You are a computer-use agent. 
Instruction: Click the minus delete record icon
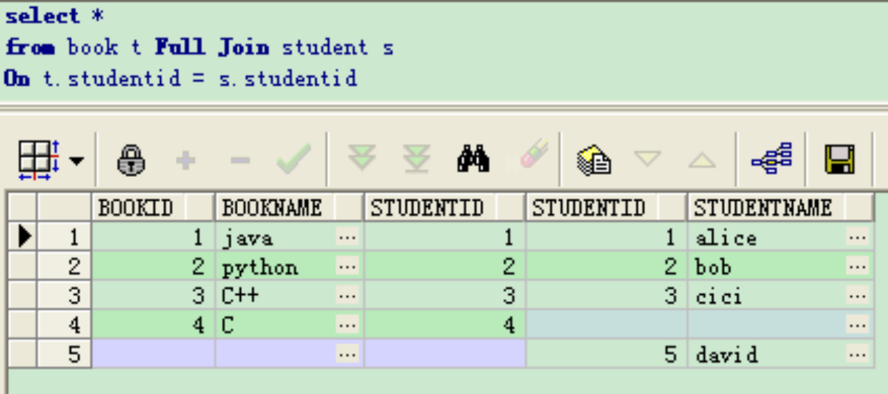240,161
